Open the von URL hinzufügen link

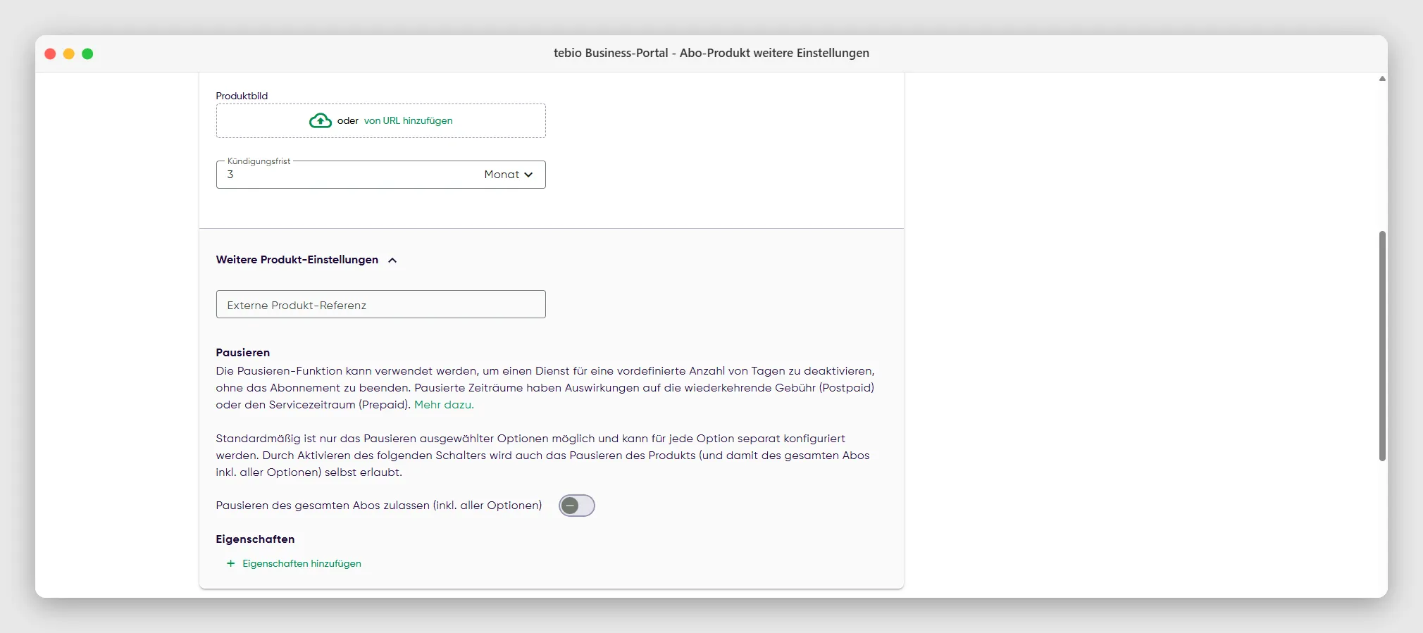tap(408, 120)
